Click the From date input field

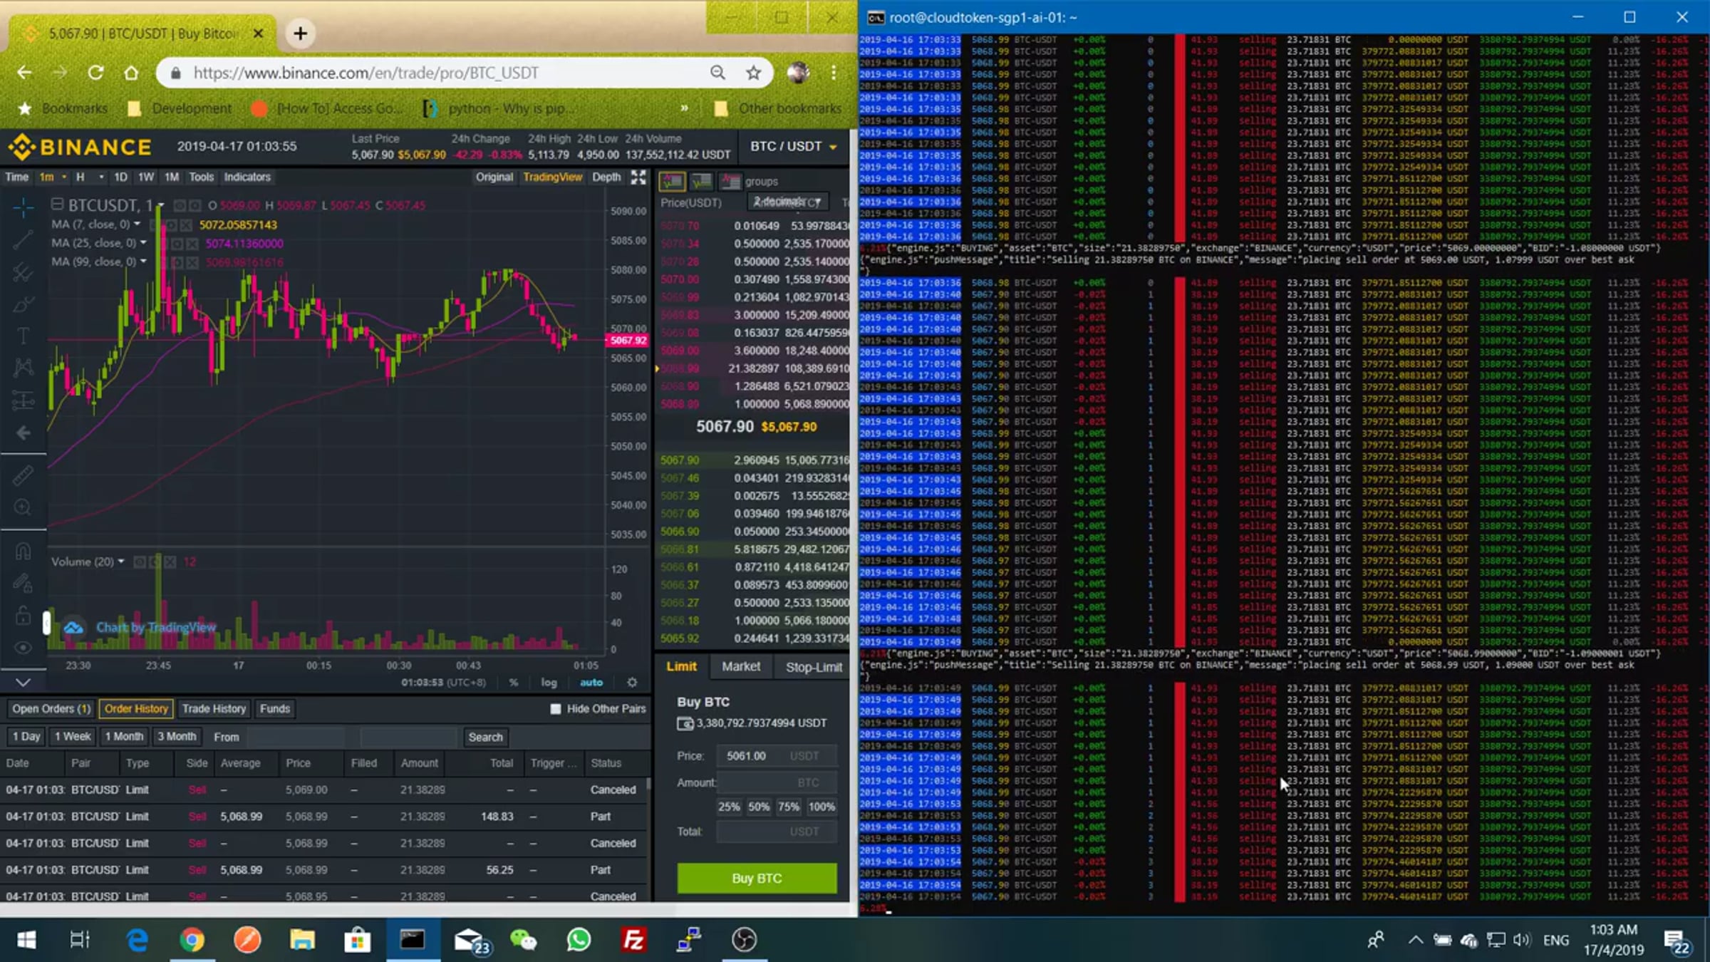click(x=296, y=737)
